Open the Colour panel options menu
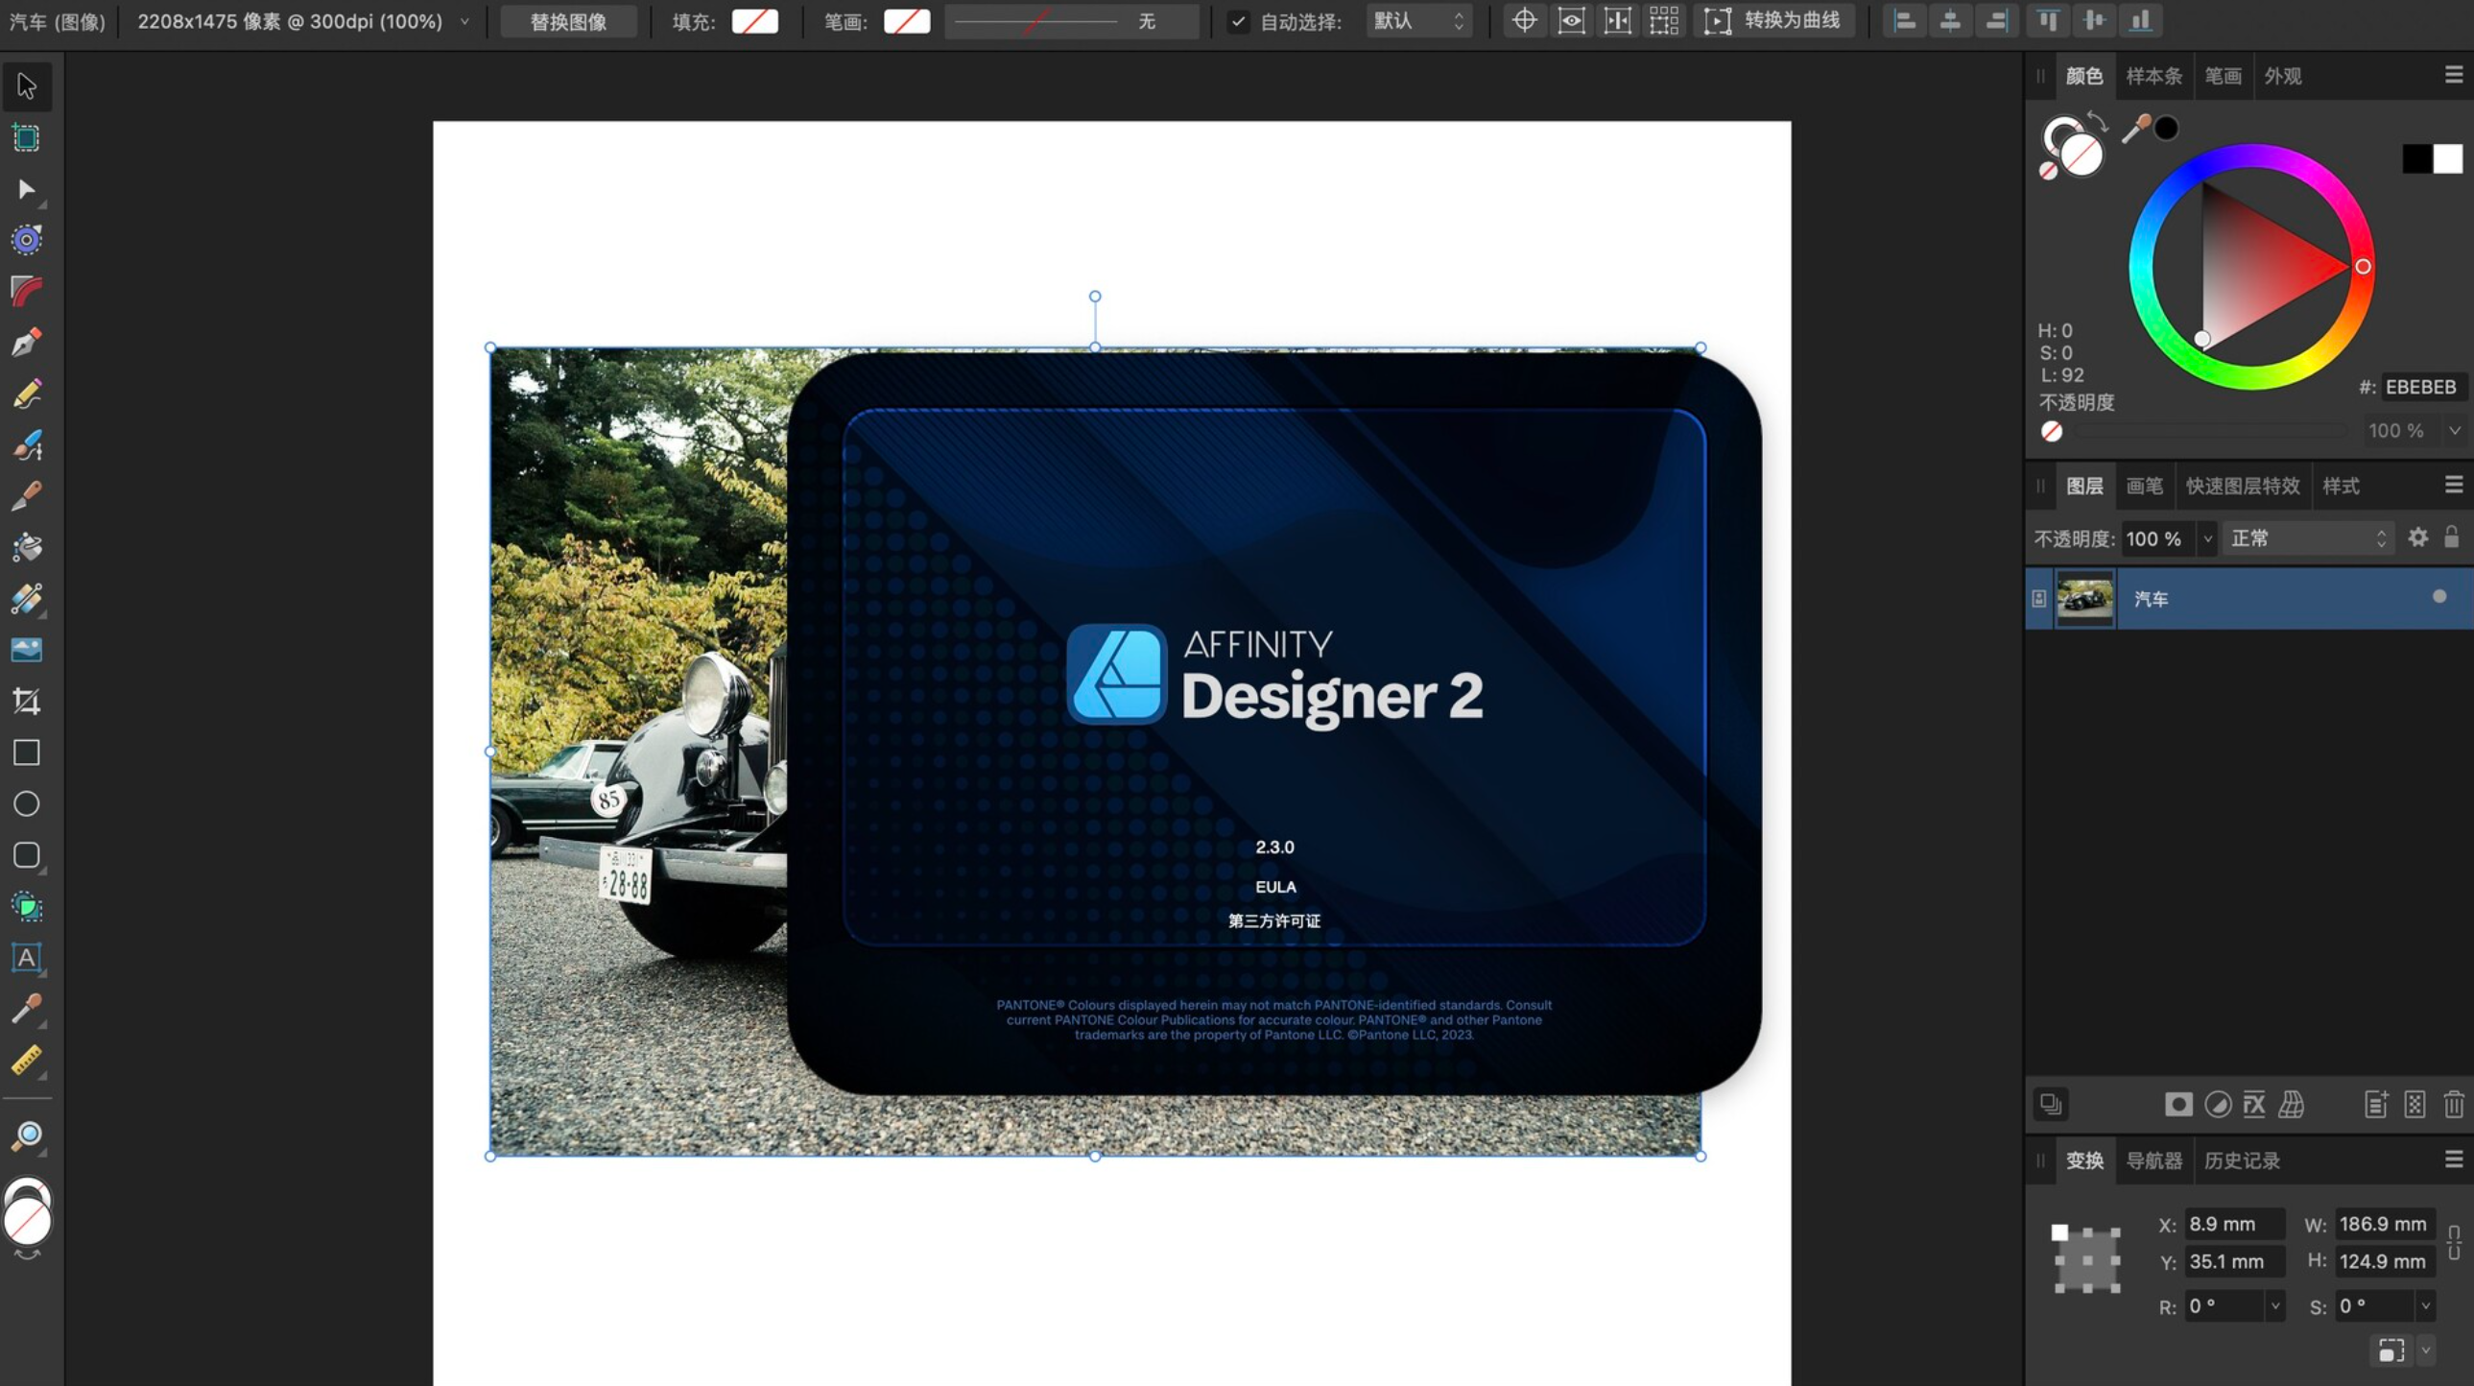Screen dimensions: 2474x1386 point(2454,75)
